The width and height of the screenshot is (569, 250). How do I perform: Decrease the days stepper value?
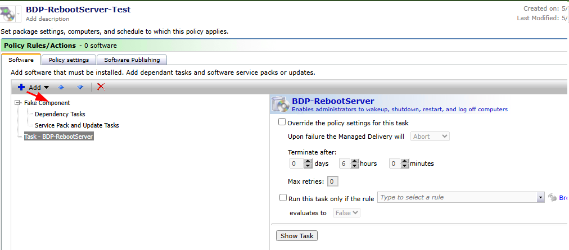point(308,166)
